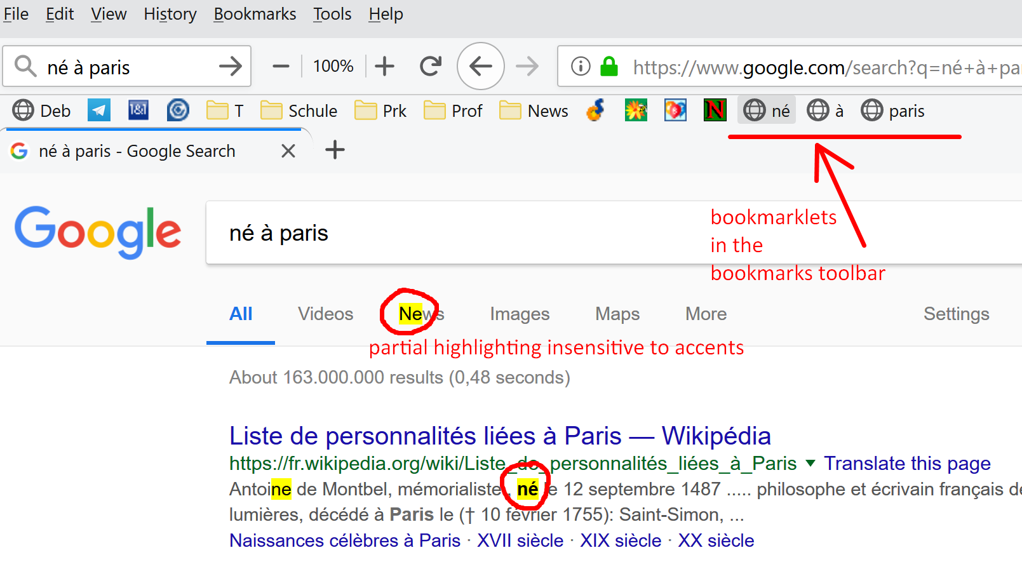Select the All results tab

[241, 314]
